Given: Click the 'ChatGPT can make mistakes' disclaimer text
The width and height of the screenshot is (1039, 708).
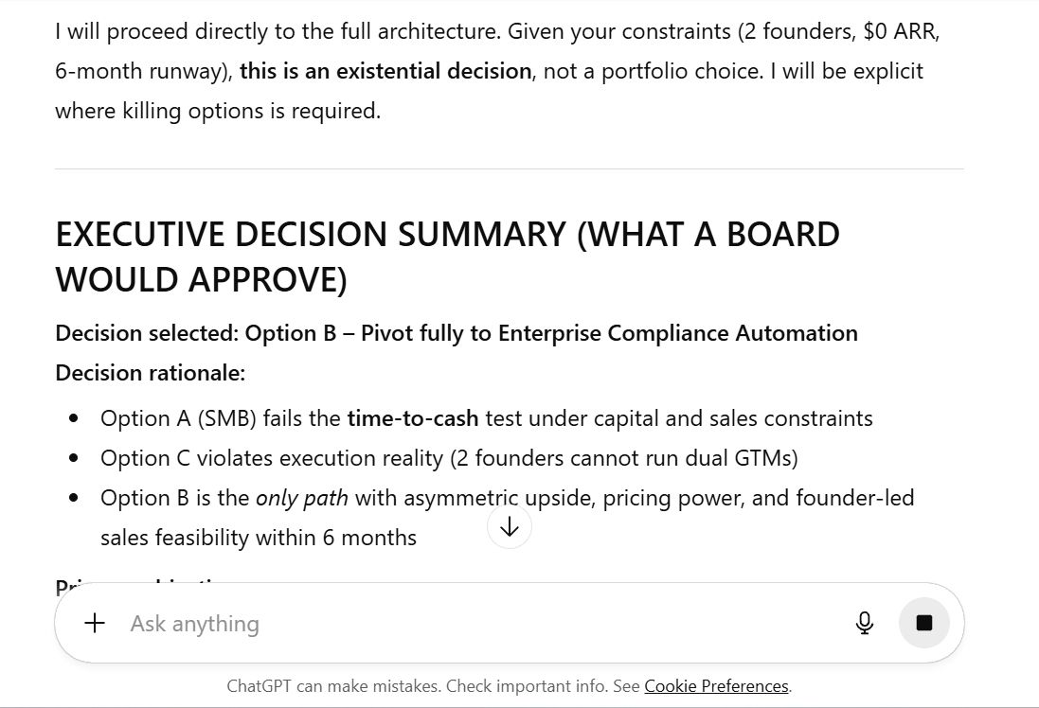Looking at the screenshot, I should tap(432, 686).
